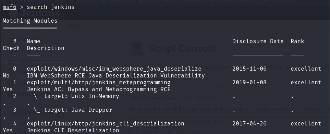Viewport: 330px width, 134px height.
Task: Click the '#' column header
Action: pos(14,41)
